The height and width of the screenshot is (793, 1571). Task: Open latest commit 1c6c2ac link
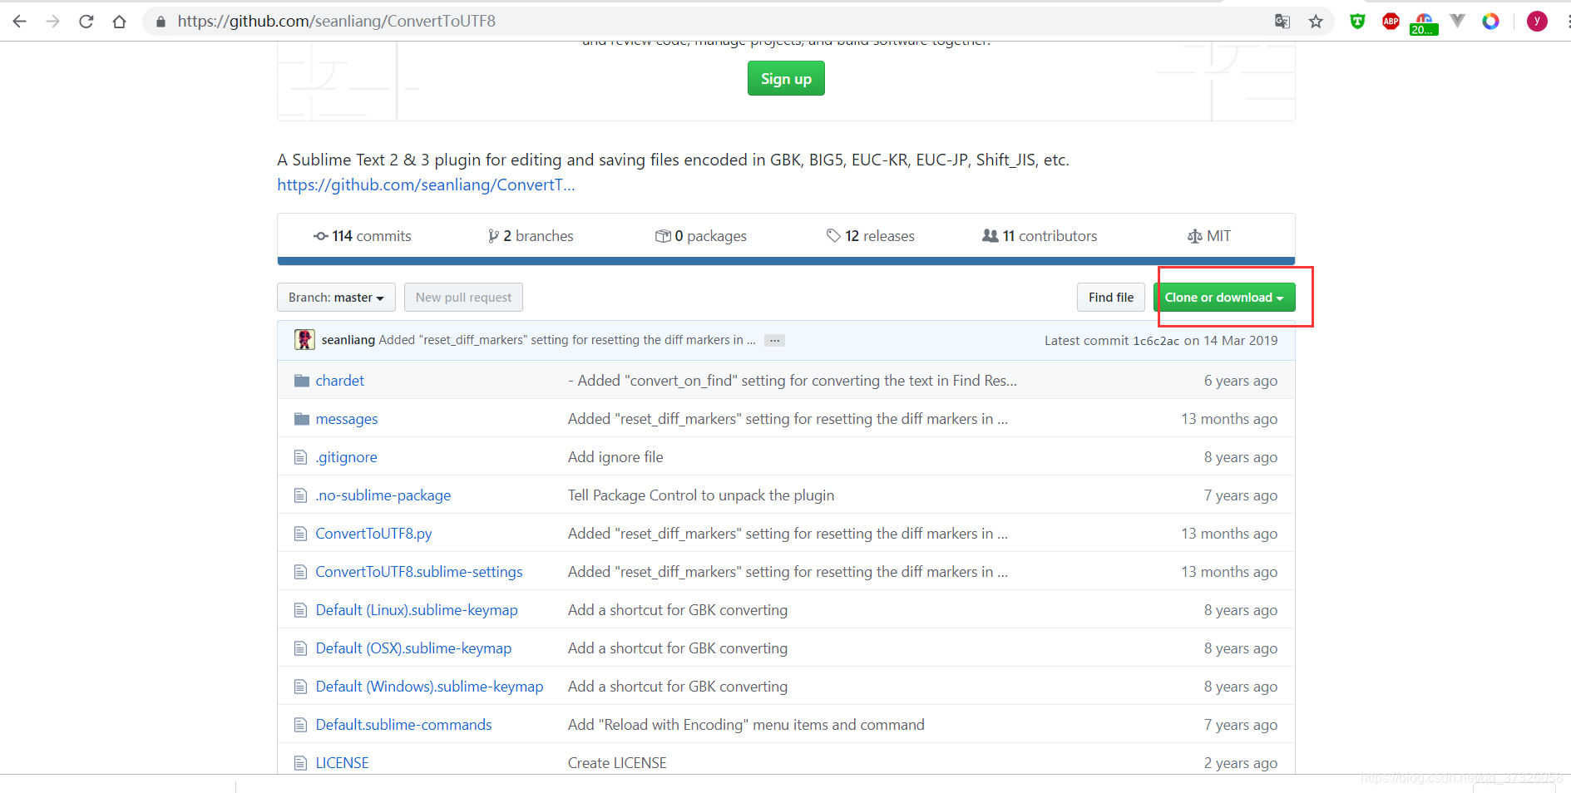pos(1156,341)
